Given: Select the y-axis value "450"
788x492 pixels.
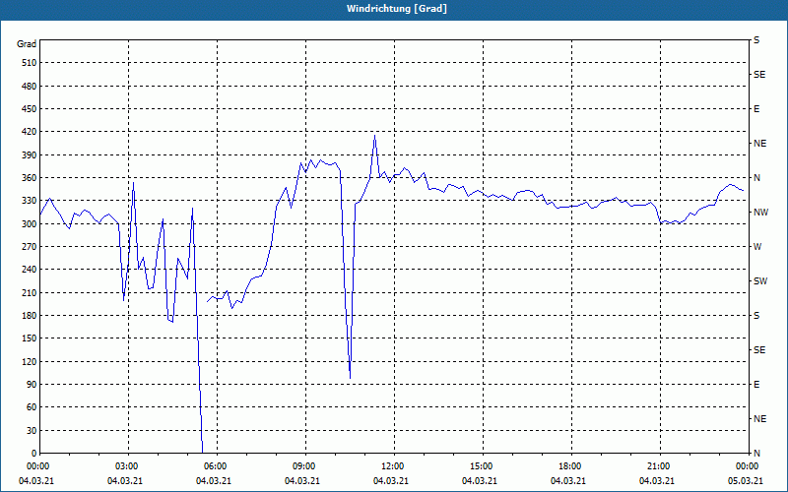Looking at the screenshot, I should [30, 109].
